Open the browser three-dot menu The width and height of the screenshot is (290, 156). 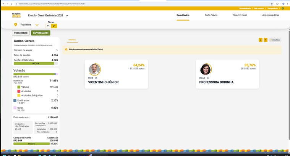[x=288, y=4]
